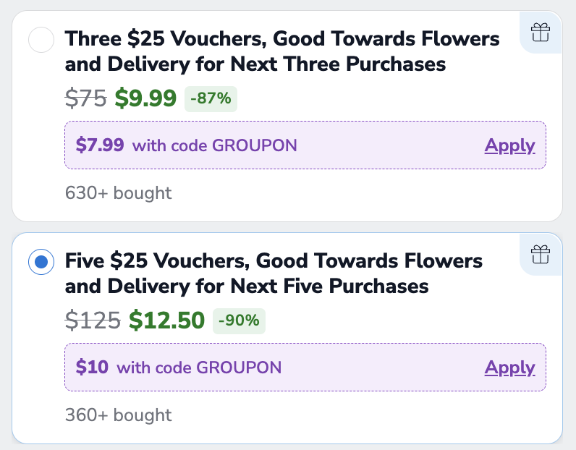This screenshot has height=450, width=576.
Task: Click the crossed-out $125 original price
Action: click(93, 320)
